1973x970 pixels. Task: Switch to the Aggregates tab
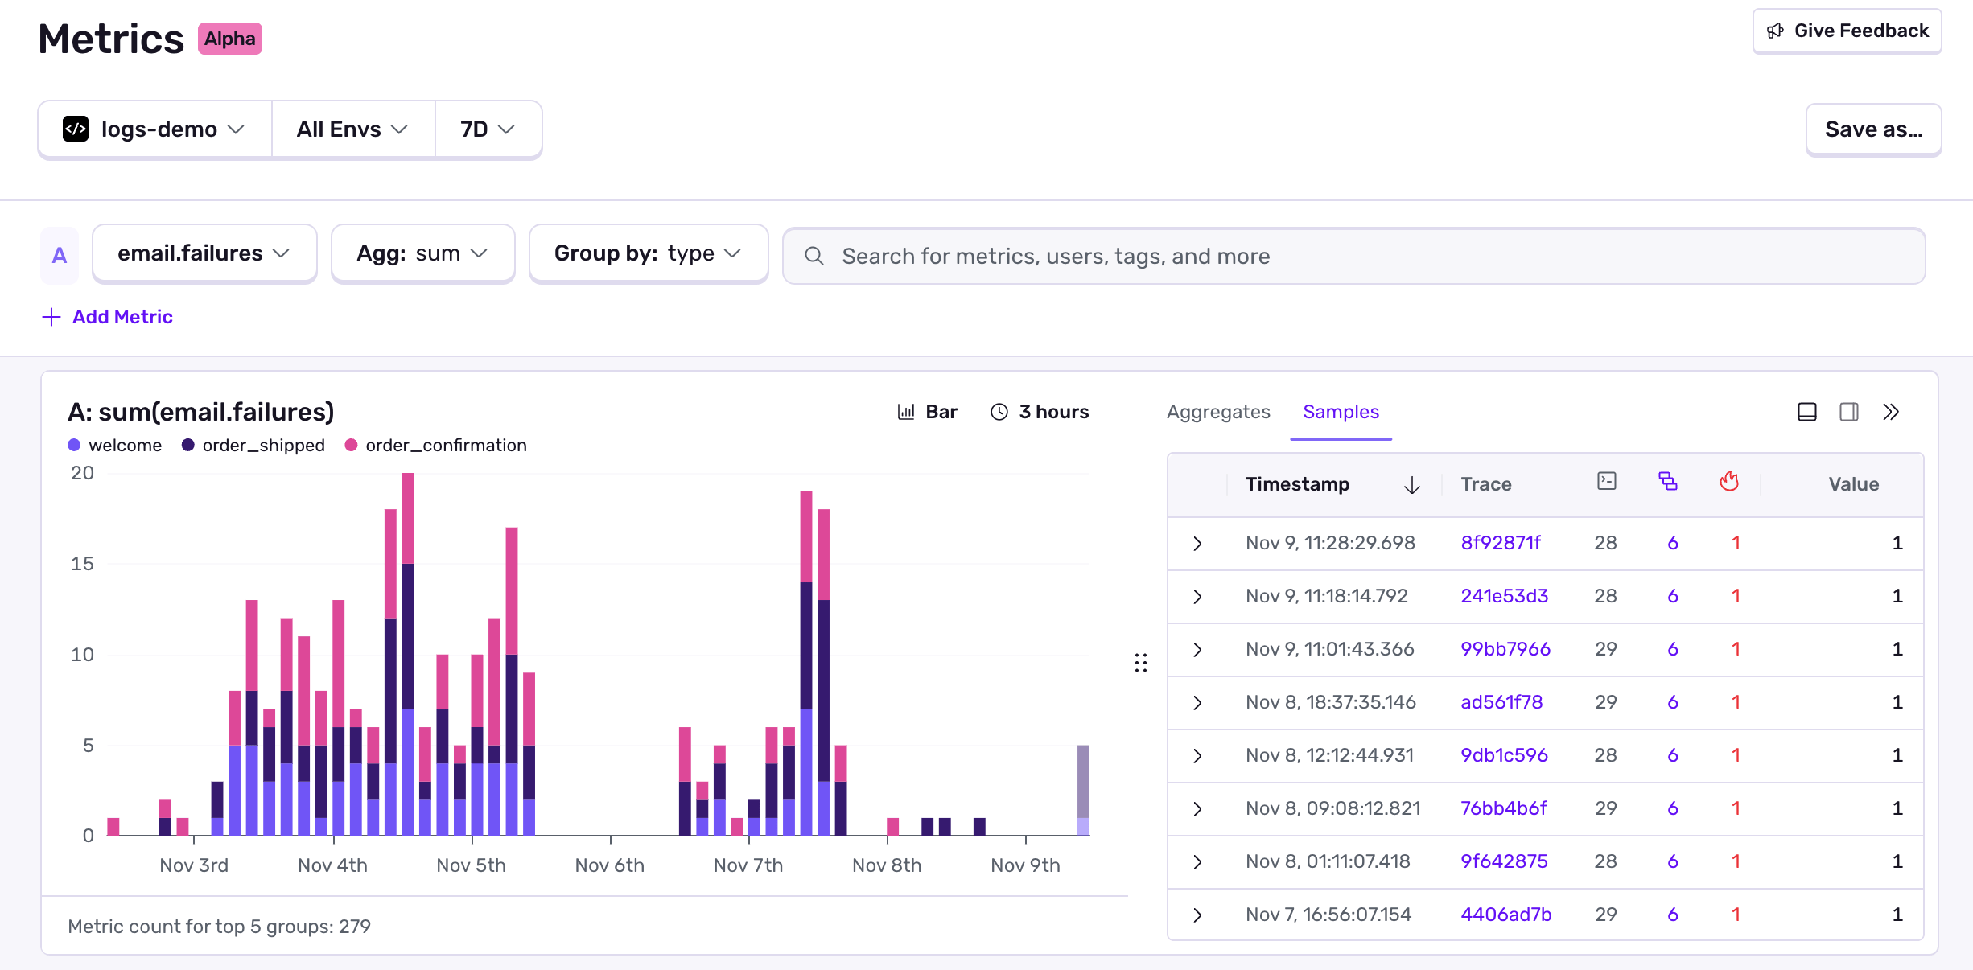click(1217, 411)
